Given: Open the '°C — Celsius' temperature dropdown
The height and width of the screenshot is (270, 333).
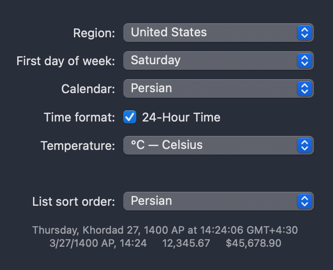Looking at the screenshot, I should (x=209, y=145).
